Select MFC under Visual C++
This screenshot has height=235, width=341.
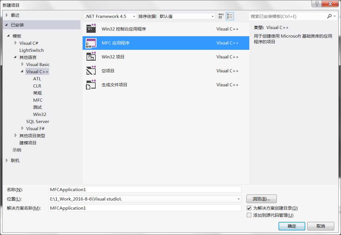38,100
